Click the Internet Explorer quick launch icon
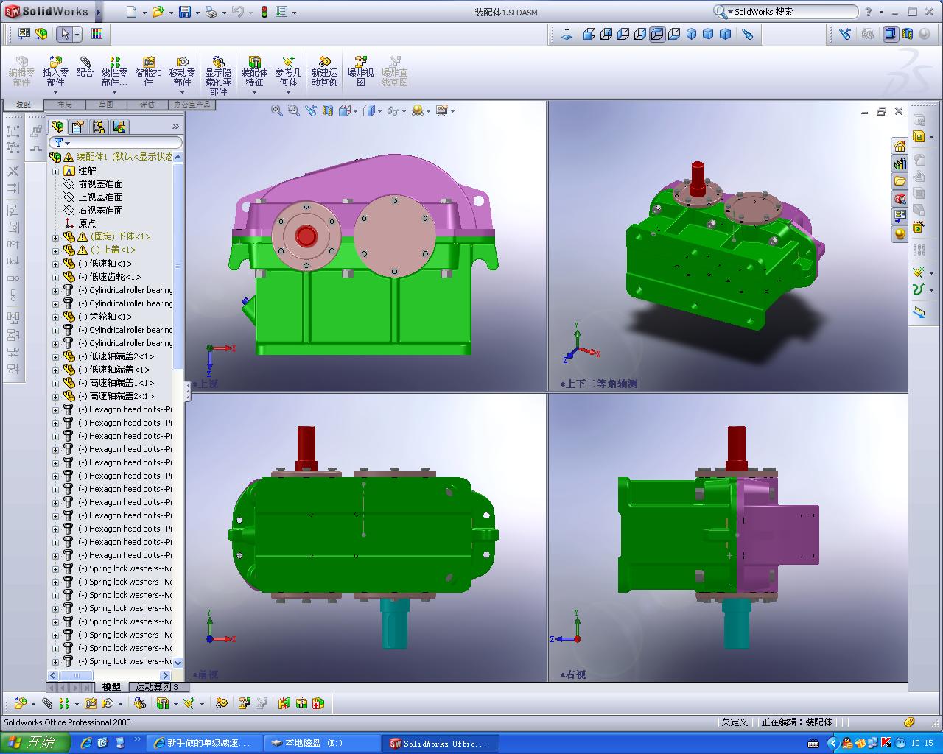 [86, 743]
